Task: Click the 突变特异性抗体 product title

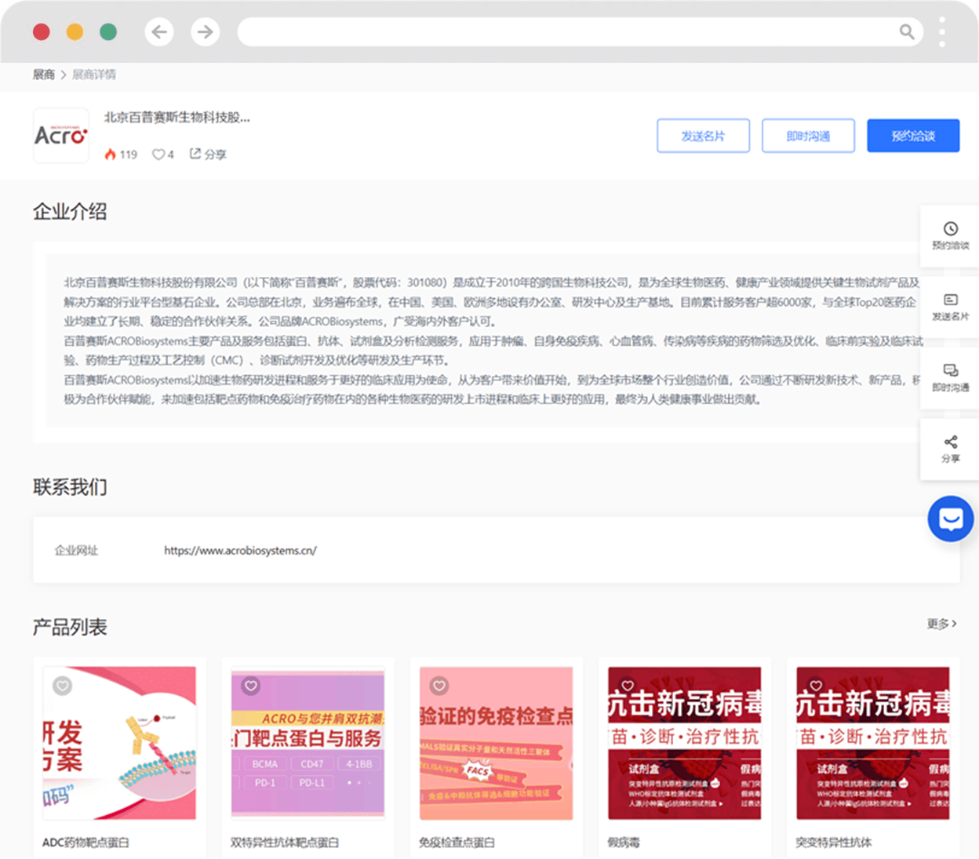Action: [x=833, y=843]
